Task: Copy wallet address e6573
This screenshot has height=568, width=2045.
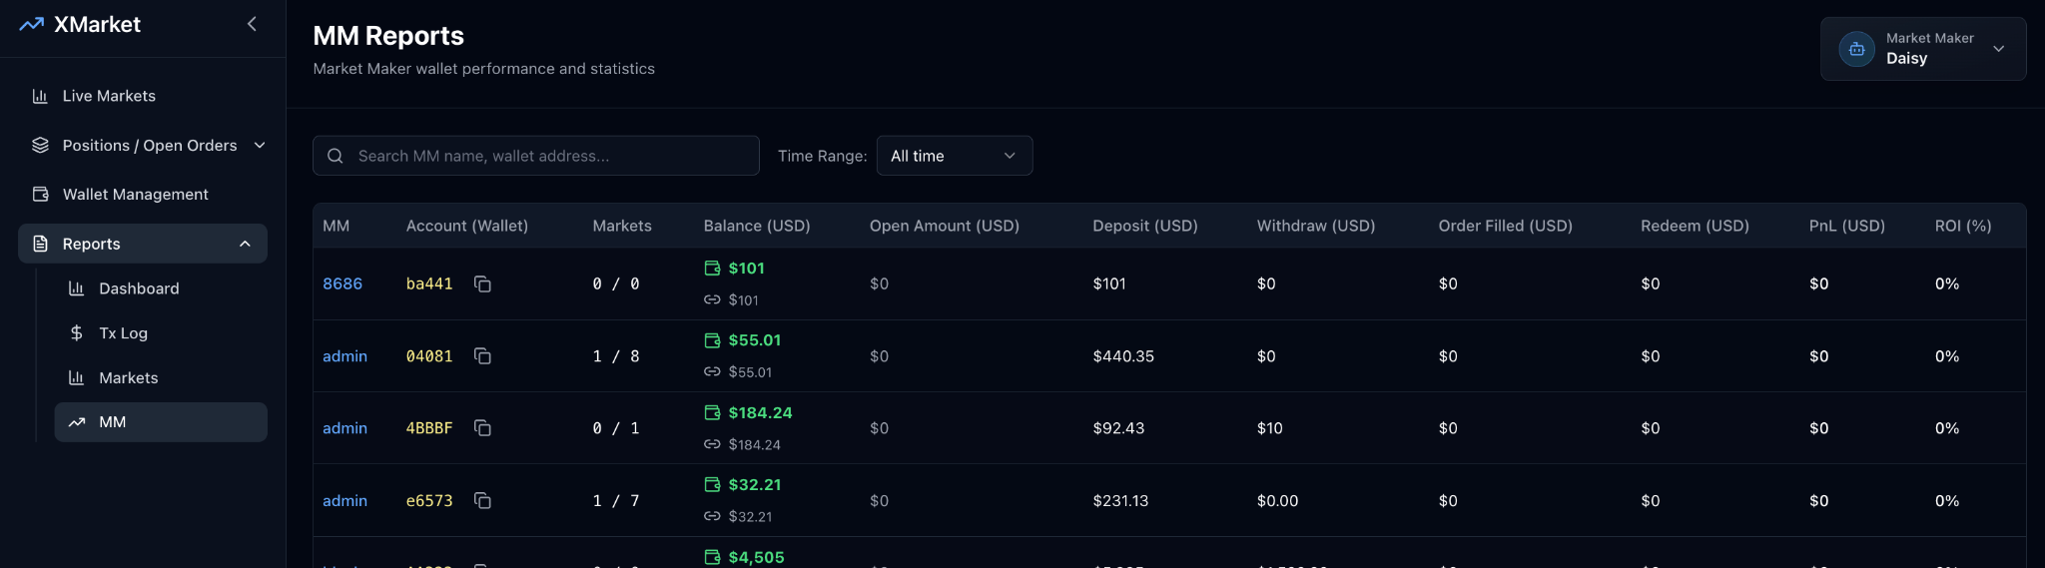Action: [x=482, y=500]
